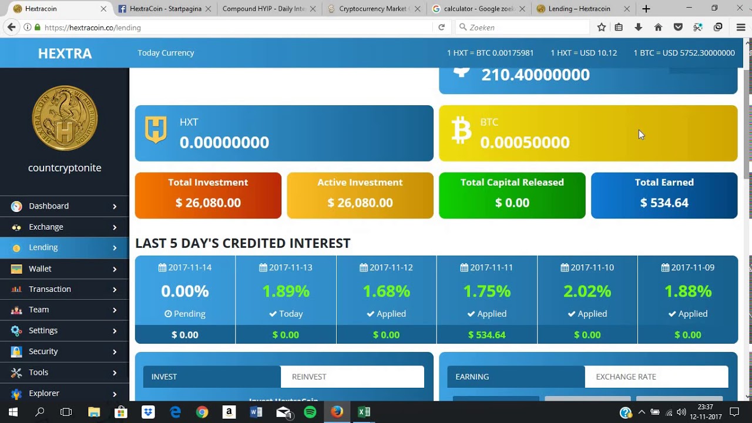Screen dimensions: 752x423
Task: Click the Hextracoin gold coin avatar
Action: [65, 118]
